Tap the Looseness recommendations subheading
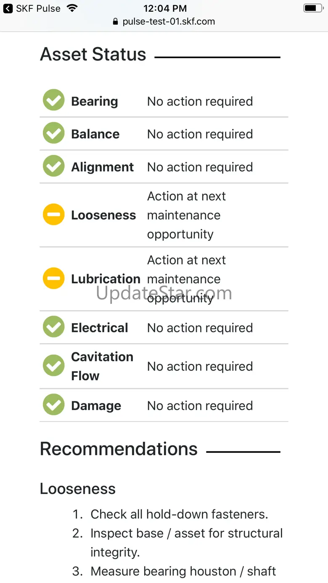The width and height of the screenshot is (328, 583). point(78,489)
